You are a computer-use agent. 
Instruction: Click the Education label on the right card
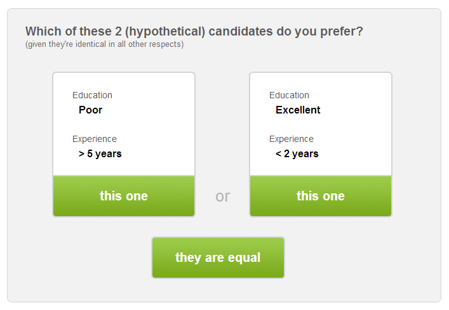click(289, 95)
